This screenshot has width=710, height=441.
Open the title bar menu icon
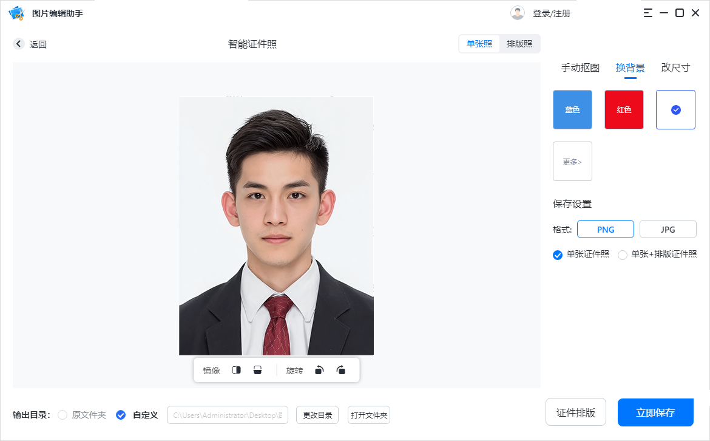pos(648,13)
